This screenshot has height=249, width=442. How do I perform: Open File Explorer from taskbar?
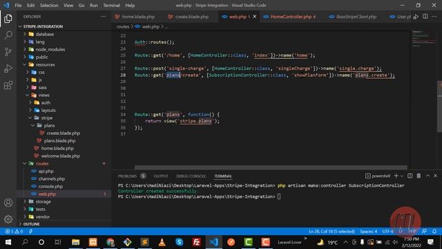tap(75, 242)
